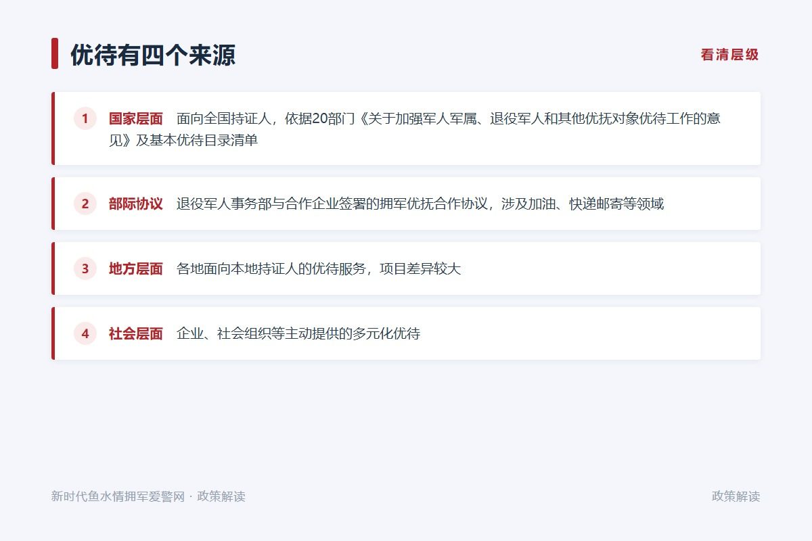Click the number 2 badge beside 部际协议
The height and width of the screenshot is (541, 812).
coord(85,204)
